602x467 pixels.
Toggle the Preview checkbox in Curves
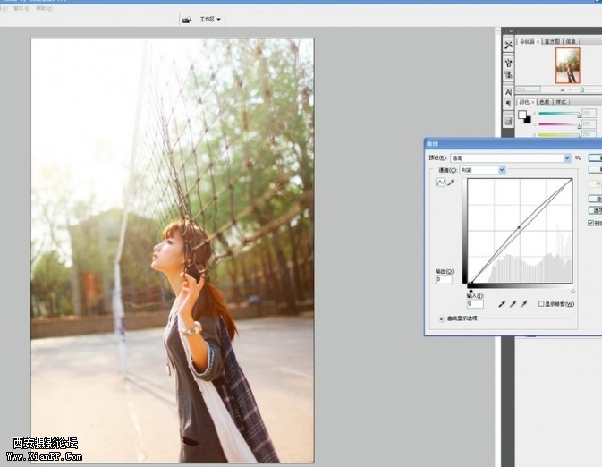(x=591, y=224)
